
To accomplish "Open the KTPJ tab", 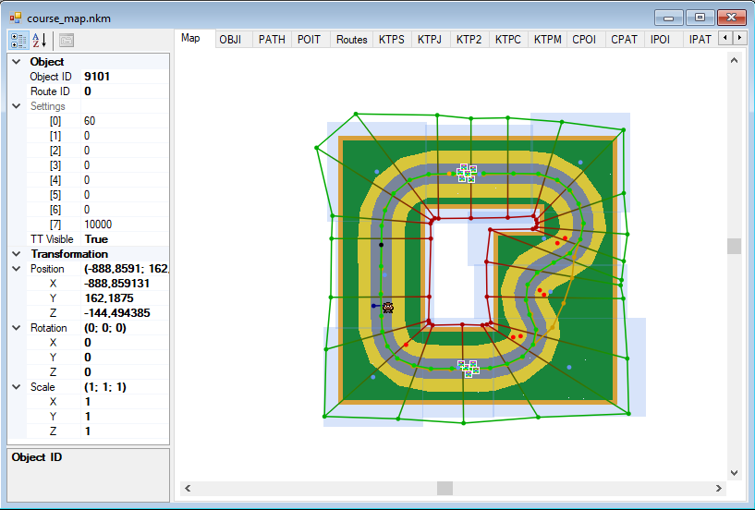I will tap(430, 40).
